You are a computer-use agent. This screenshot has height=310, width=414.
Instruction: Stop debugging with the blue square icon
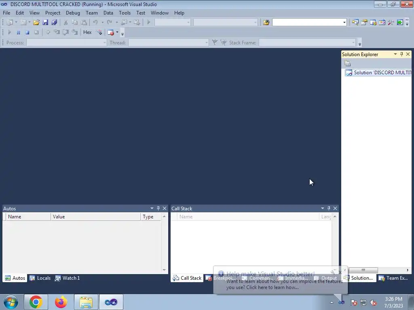(x=27, y=32)
